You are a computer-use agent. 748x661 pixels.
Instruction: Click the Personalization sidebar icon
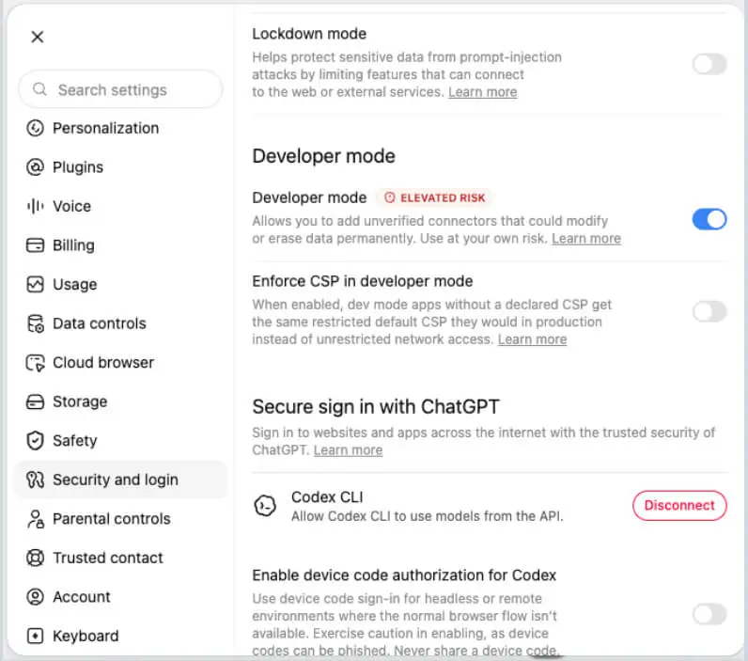[x=35, y=128]
